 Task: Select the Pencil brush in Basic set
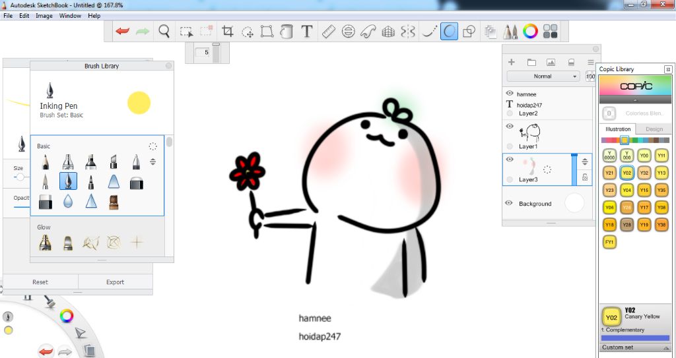pyautogui.click(x=46, y=162)
